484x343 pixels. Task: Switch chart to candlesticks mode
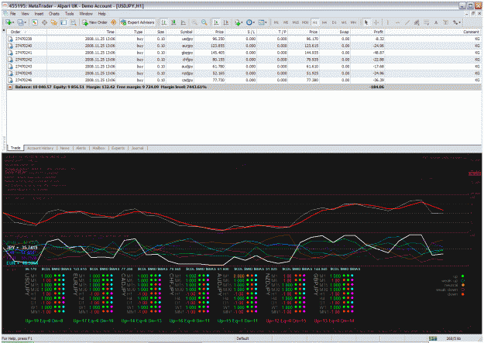pos(173,22)
